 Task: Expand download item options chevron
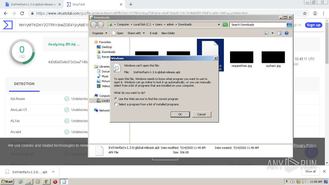[53, 172]
